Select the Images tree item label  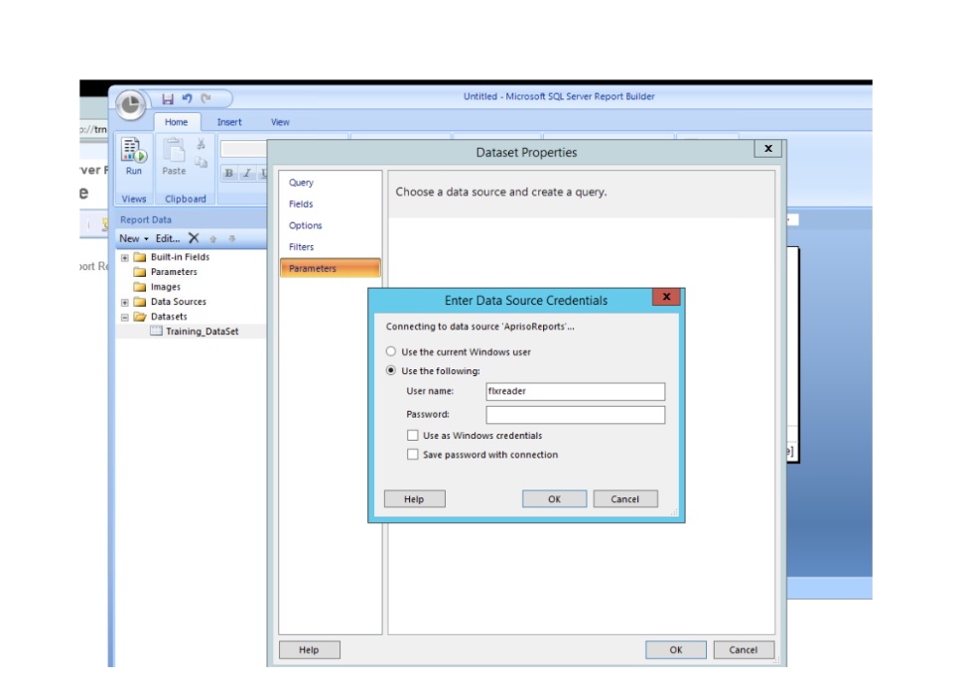pyautogui.click(x=166, y=287)
